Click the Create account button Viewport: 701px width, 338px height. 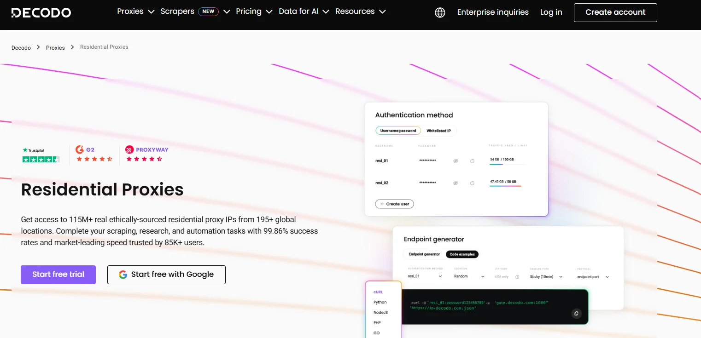coord(615,12)
